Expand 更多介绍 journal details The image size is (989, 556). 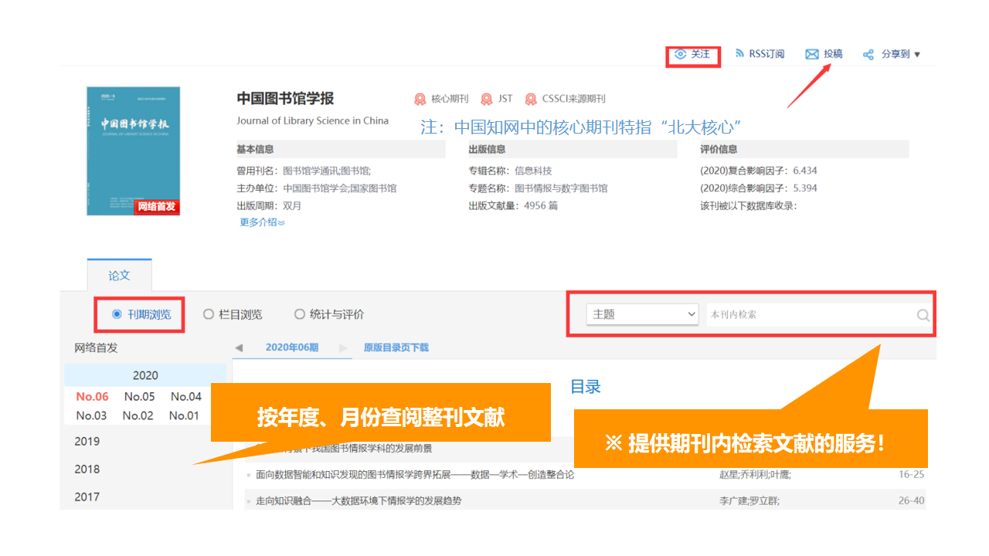262,222
